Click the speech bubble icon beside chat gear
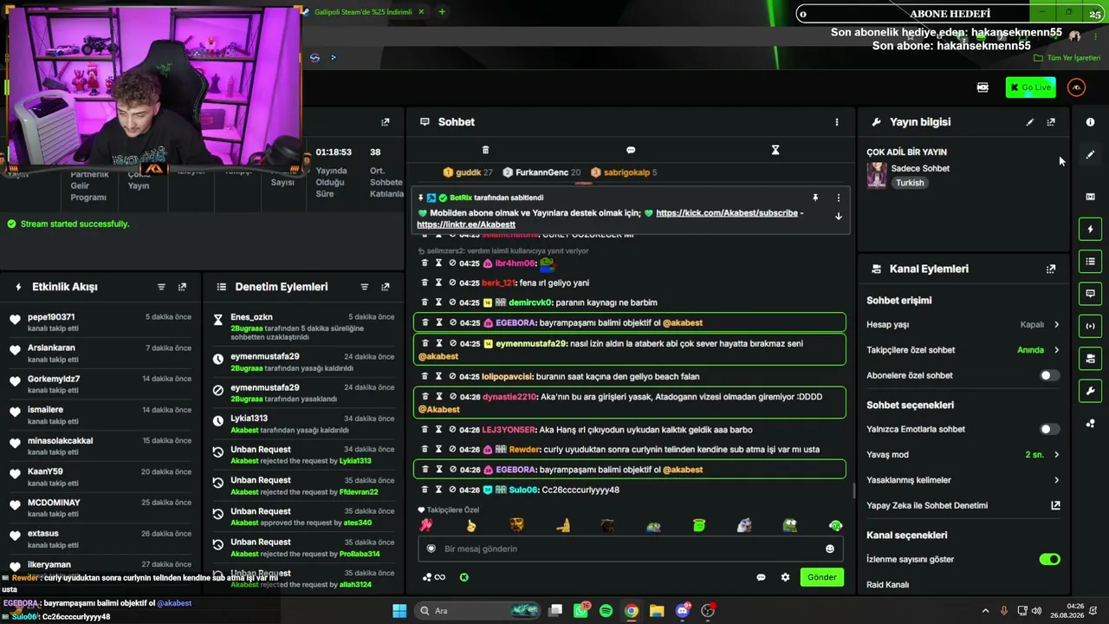This screenshot has width=1109, height=624. (x=761, y=577)
